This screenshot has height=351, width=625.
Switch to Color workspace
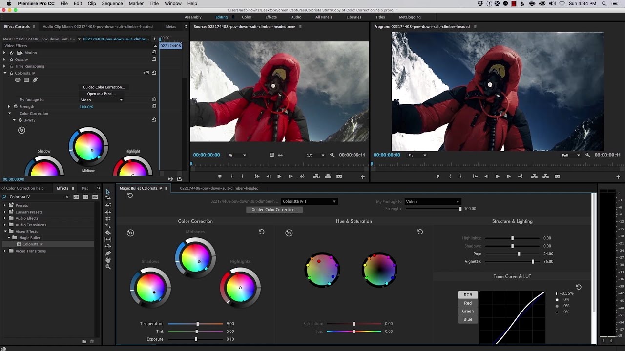pos(247,17)
